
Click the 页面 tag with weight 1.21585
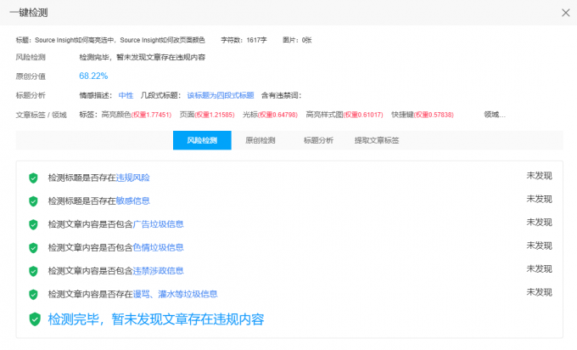click(207, 115)
